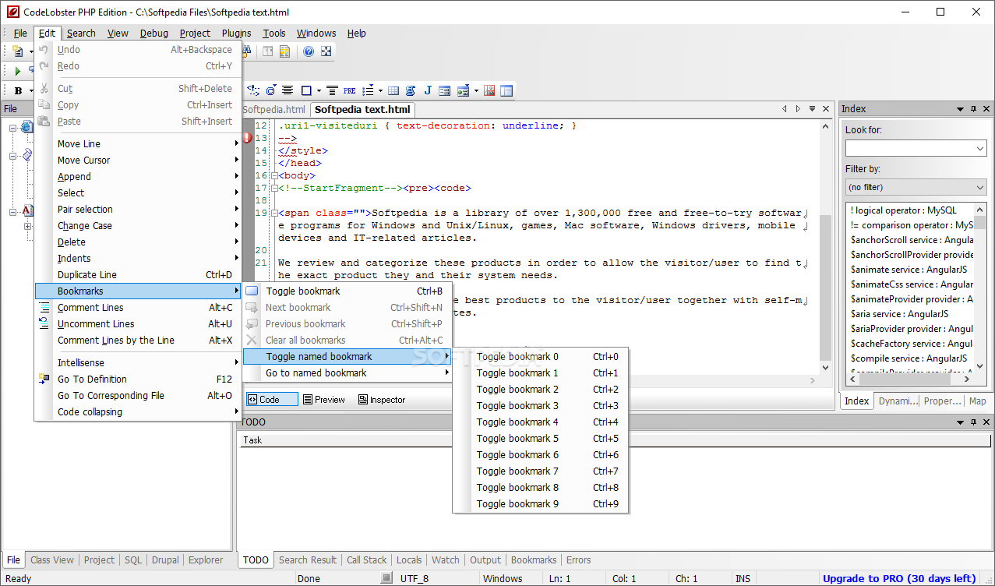995x586 pixels.
Task: Open the Index panel options dropdown arrow
Action: point(960,109)
